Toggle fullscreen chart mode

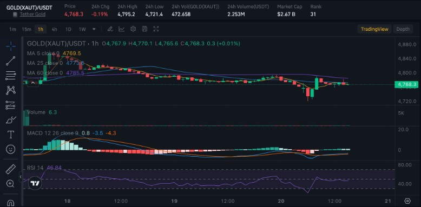(x=156, y=29)
